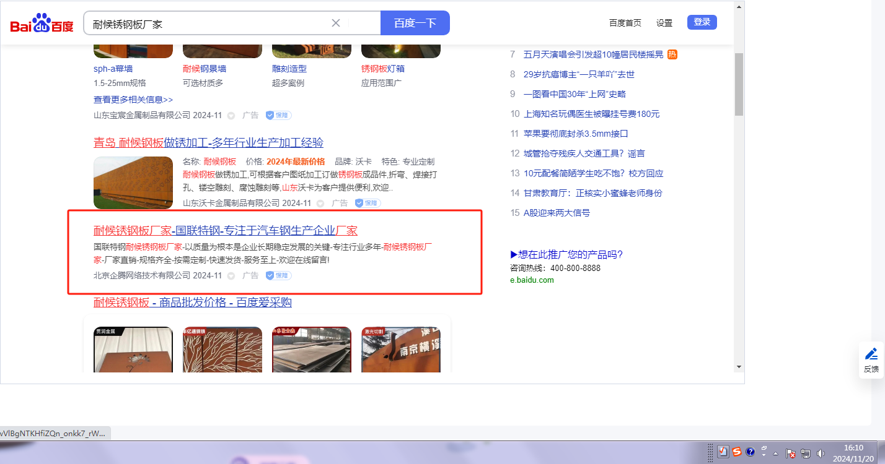885x464 pixels.
Task: Open the 青岛 耐候钢板做锈加工 result title
Action: pyautogui.click(x=208, y=143)
